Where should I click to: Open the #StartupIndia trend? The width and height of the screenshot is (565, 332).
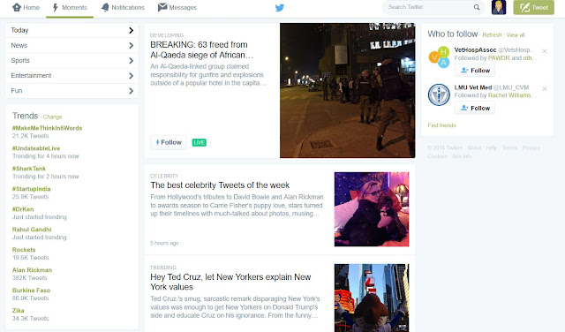point(32,189)
